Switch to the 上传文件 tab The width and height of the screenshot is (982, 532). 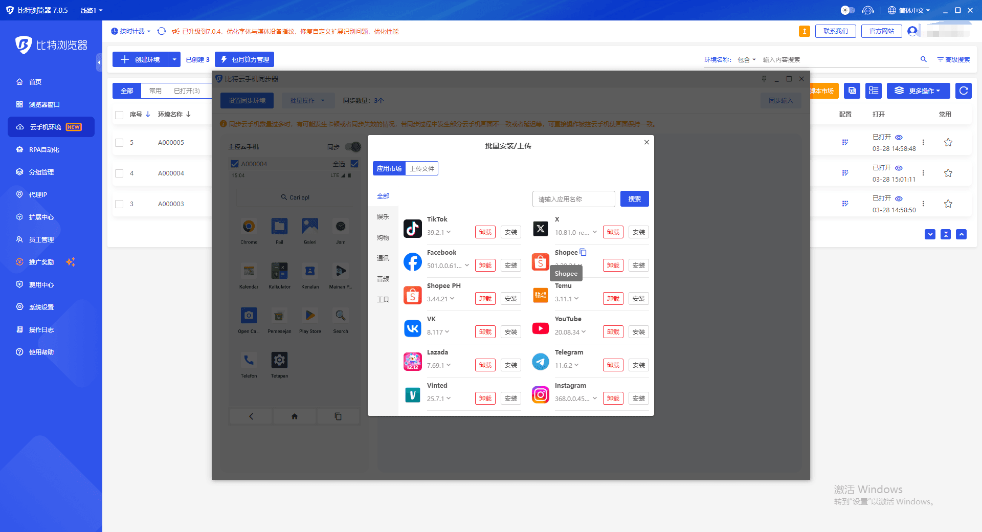coord(422,168)
